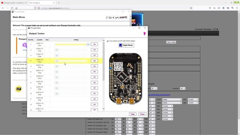Open the browser home page
The image size is (240, 135).
pyautogui.click(x=16, y=8)
